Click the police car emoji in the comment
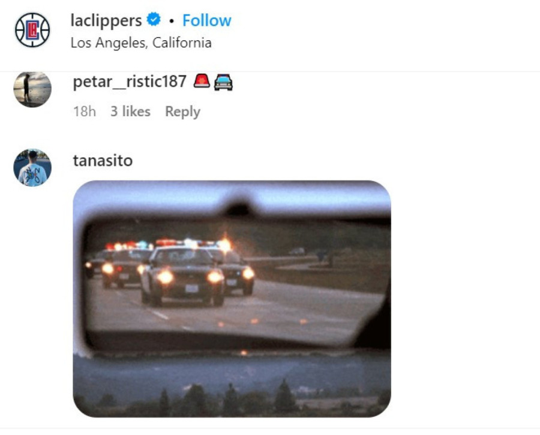The width and height of the screenshot is (540, 435). tap(224, 82)
